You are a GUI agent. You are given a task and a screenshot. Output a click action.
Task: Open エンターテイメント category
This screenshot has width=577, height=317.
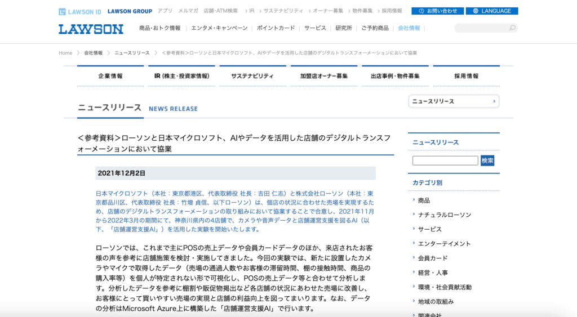[444, 244]
